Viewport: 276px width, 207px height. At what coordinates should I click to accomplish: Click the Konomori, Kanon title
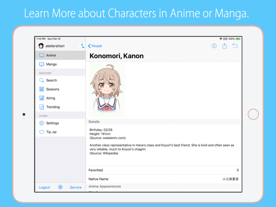point(116,56)
